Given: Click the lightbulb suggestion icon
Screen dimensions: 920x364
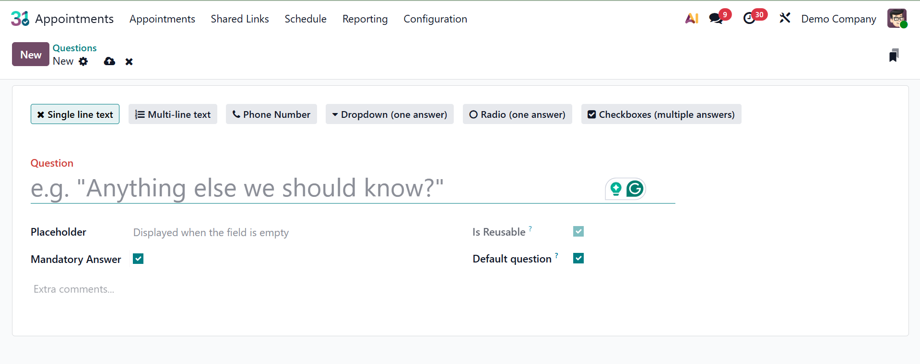Looking at the screenshot, I should click(616, 189).
